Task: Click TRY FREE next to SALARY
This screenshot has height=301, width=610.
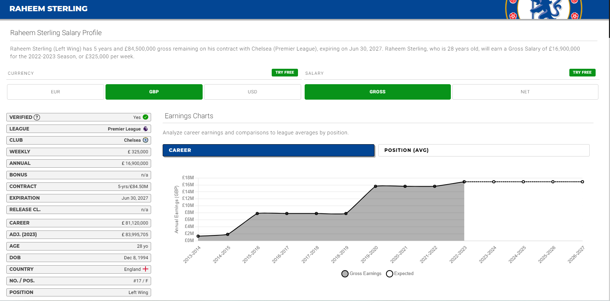Action: [x=582, y=73]
